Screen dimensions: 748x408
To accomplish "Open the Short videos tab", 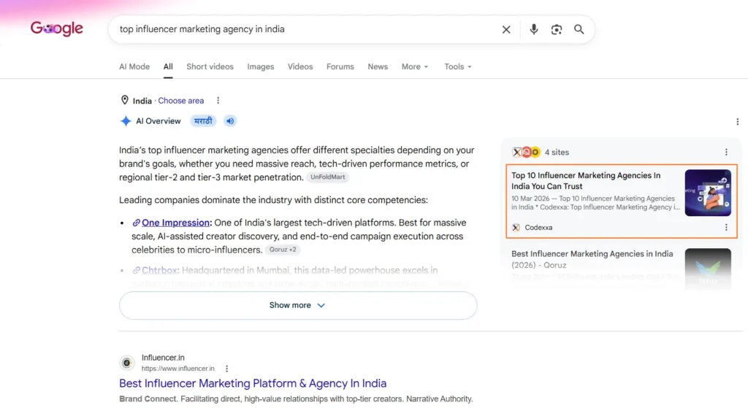I will click(210, 66).
